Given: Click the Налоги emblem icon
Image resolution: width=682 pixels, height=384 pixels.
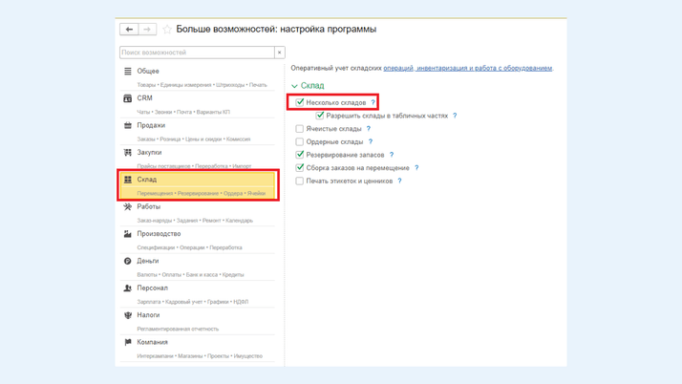Looking at the screenshot, I should point(128,315).
